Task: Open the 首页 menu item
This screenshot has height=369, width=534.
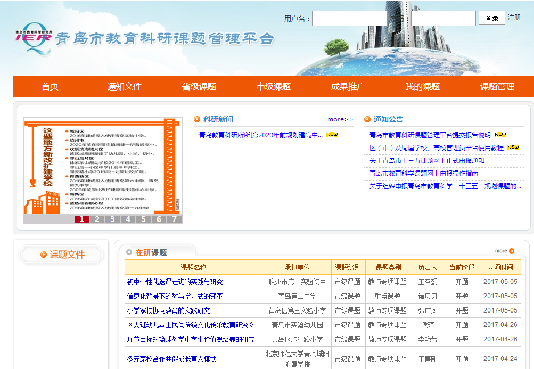Action: pos(50,86)
